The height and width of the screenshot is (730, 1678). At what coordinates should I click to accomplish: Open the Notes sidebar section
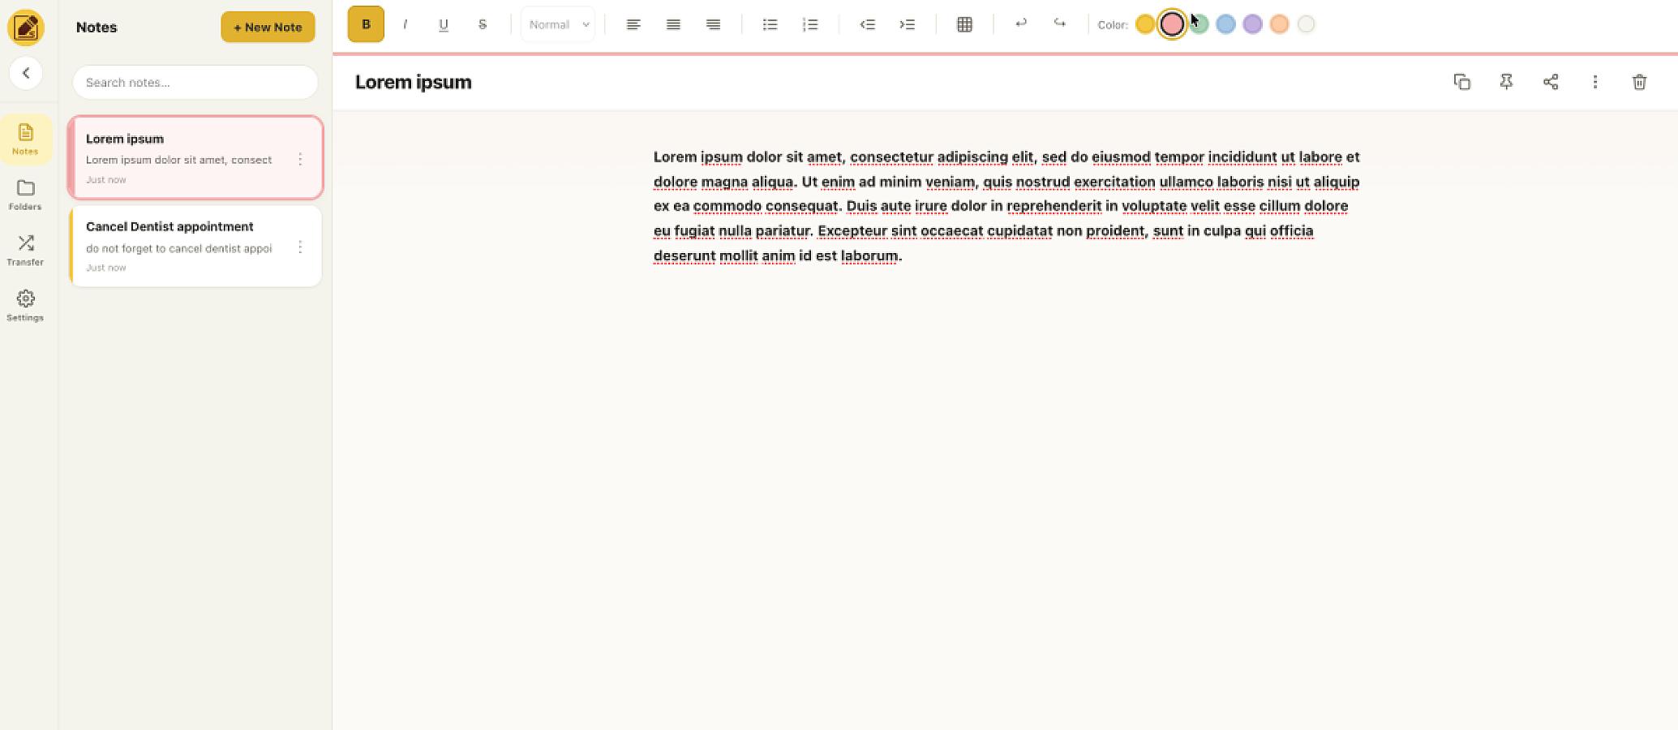[25, 139]
